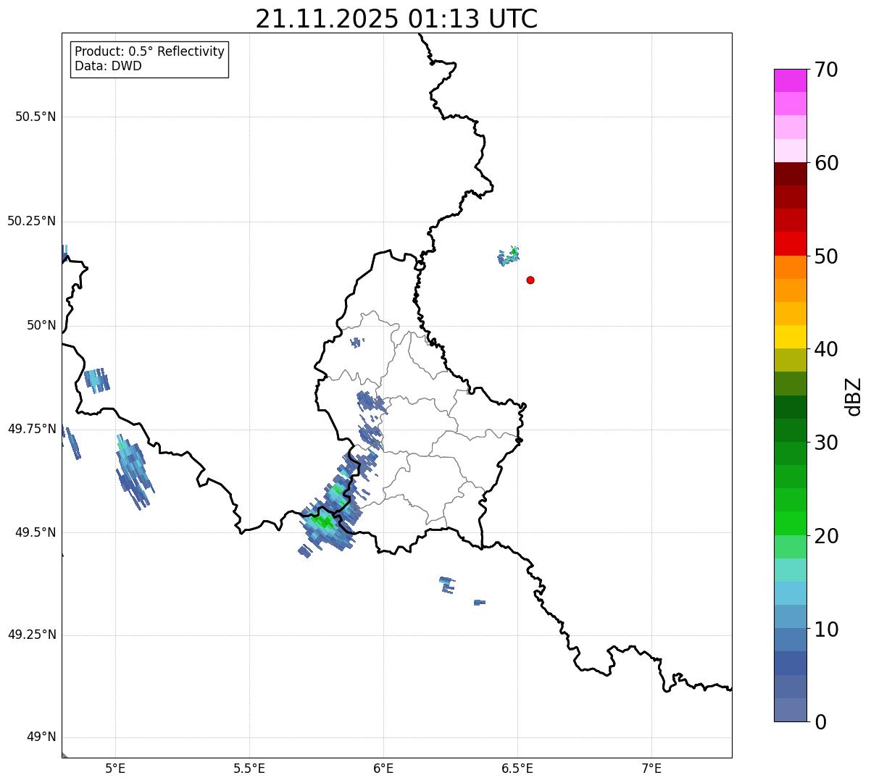This screenshot has width=871, height=783.
Task: Click the orange swatch just below 50 dBZ
Action: point(790,267)
